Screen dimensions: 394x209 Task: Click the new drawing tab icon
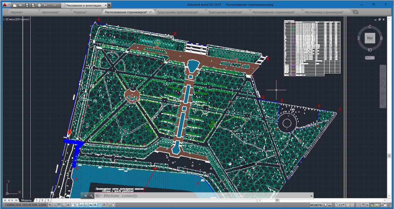click(x=356, y=12)
